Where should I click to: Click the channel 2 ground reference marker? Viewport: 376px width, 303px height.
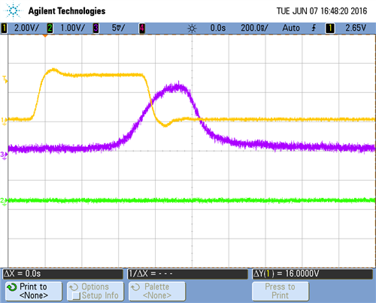tap(4, 202)
